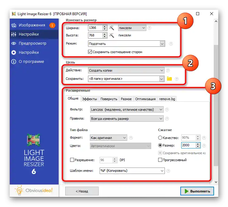
Task: Open Настройки with gear icon in sidebar
Action: 34,53
